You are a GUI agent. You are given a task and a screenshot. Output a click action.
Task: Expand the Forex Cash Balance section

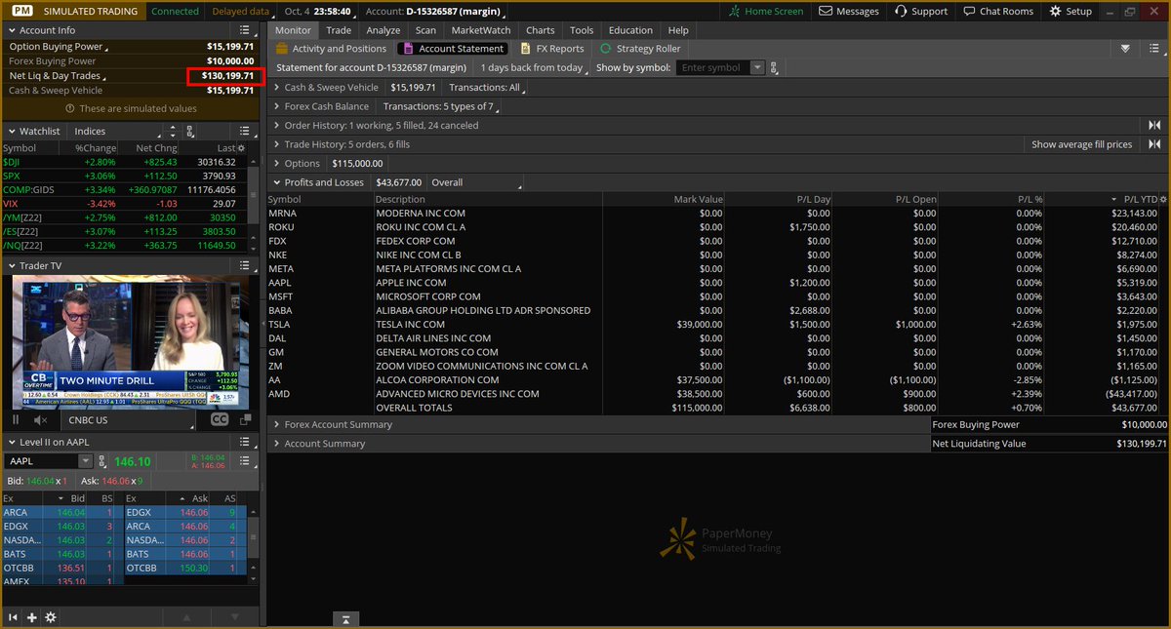click(x=276, y=106)
